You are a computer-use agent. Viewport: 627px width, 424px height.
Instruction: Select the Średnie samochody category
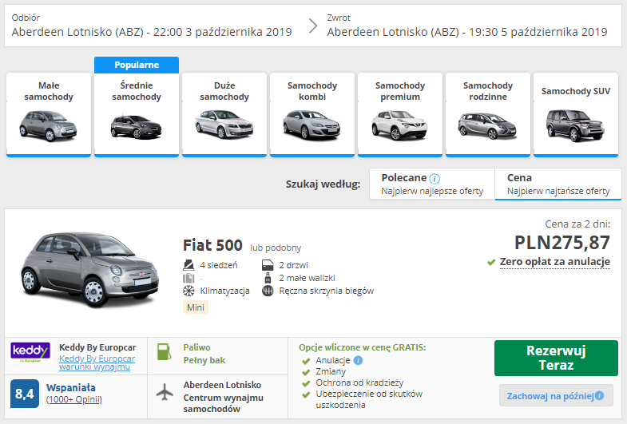pos(136,113)
